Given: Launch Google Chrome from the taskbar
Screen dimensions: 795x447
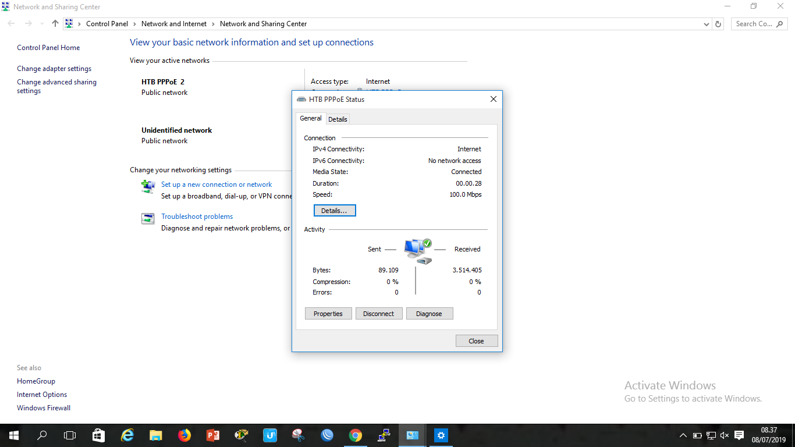Looking at the screenshot, I should 356,435.
